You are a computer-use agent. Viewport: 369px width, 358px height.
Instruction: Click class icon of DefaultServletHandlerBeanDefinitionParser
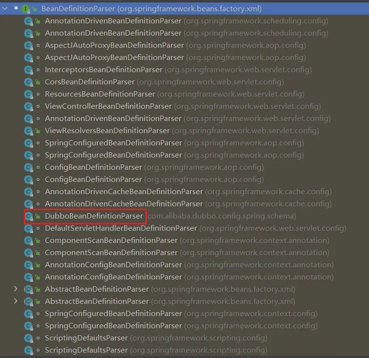tap(29, 228)
